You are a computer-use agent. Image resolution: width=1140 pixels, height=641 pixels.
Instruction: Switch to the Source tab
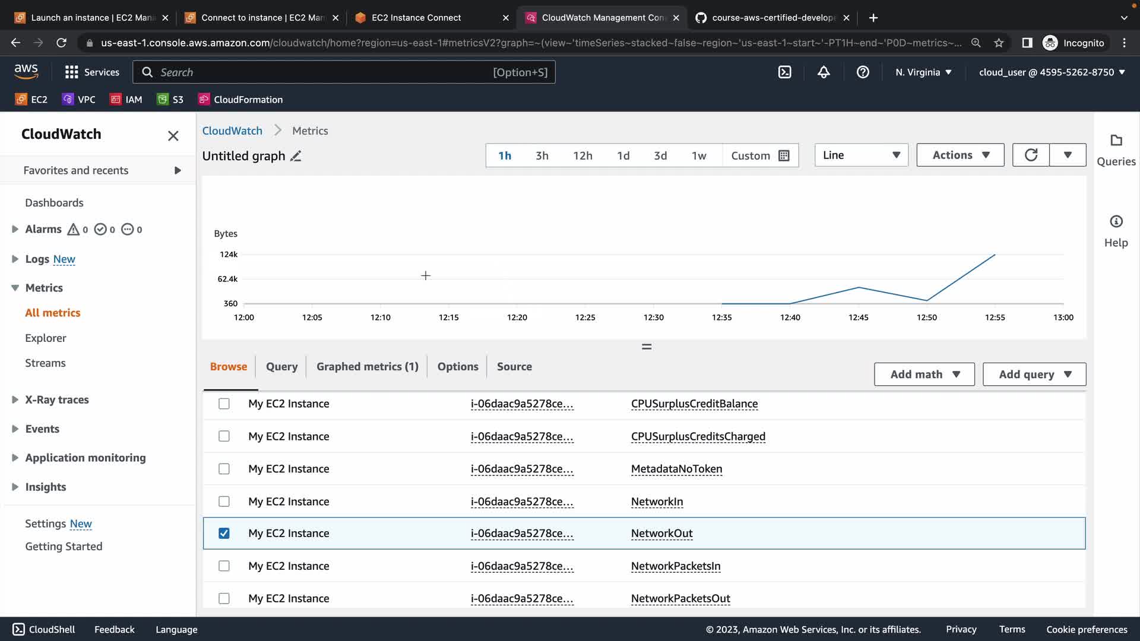514,367
